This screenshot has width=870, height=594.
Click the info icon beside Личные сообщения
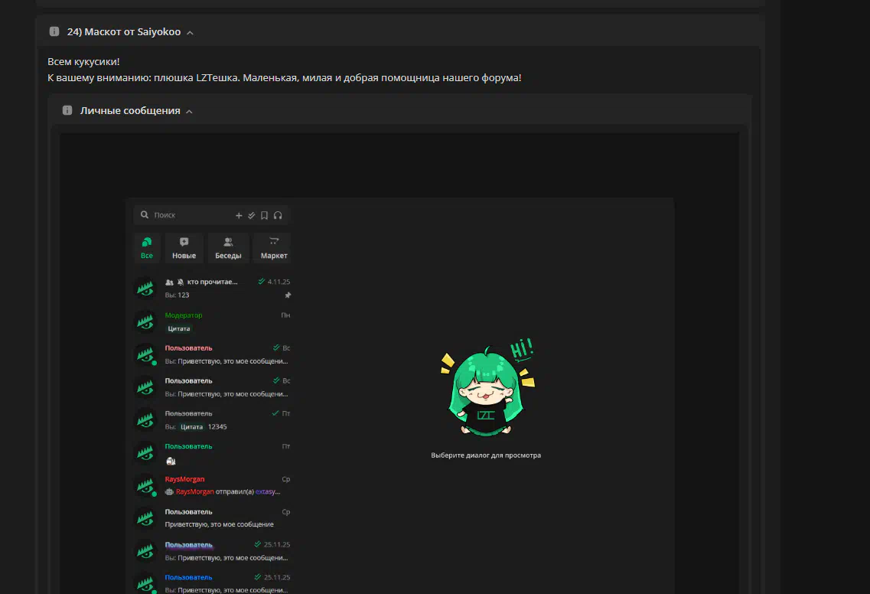[67, 111]
